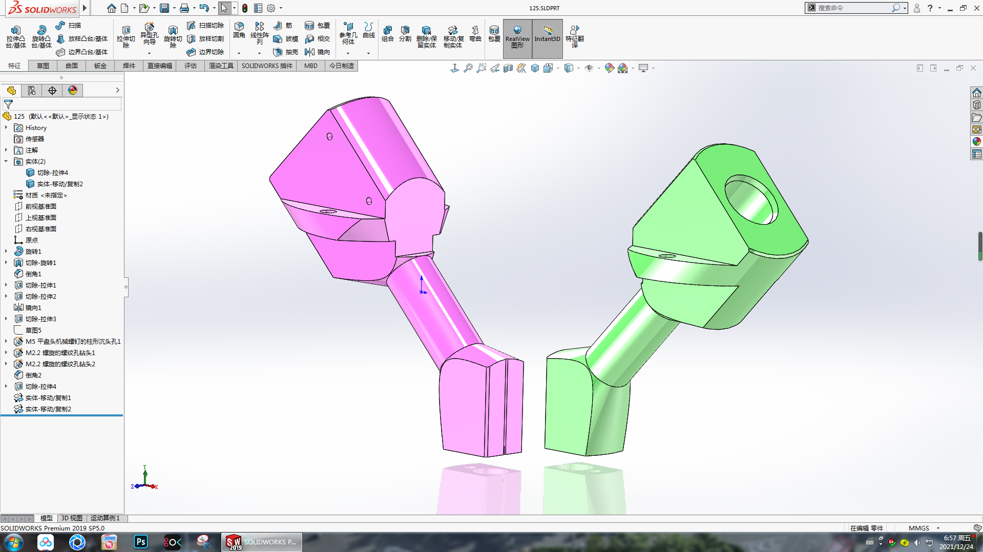Viewport: 983px width, 552px height.
Task: Click the Edit Appearance color ball icon
Action: (609, 68)
